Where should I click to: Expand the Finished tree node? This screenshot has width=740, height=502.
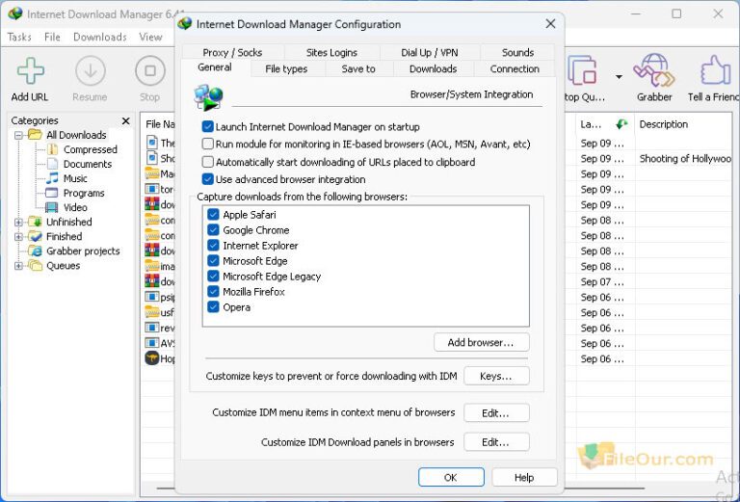pos(18,237)
